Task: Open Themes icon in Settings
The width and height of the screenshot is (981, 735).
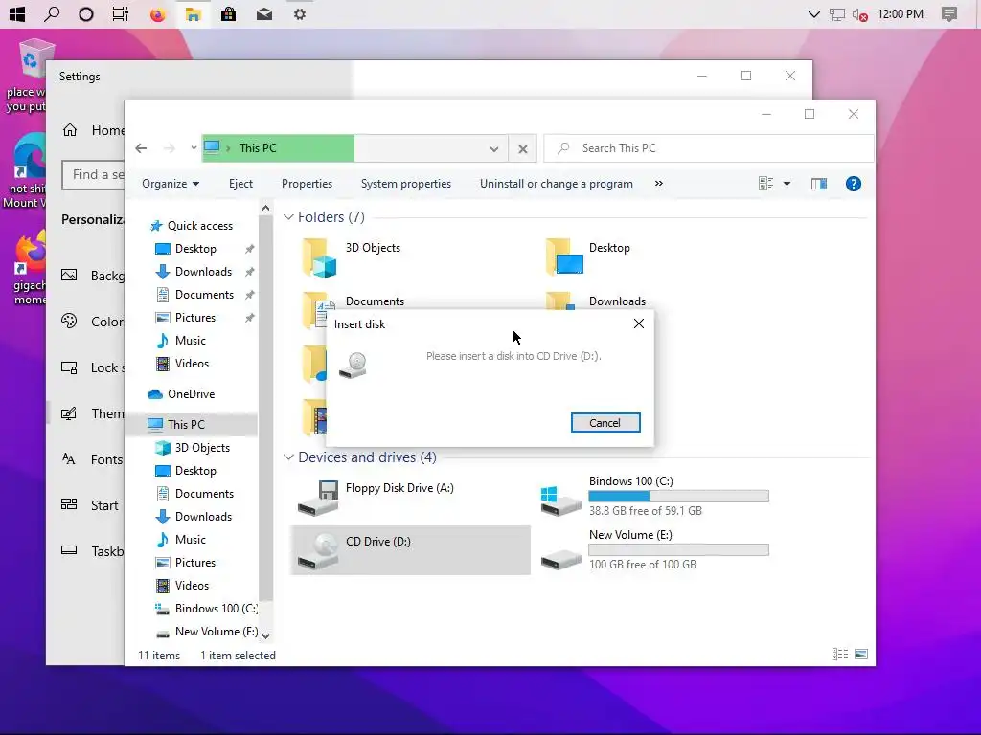Action: tap(69, 413)
